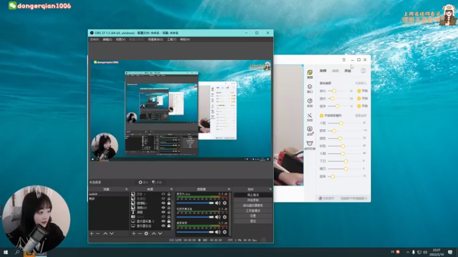Click the 设置 settings button in controls

[253, 216]
